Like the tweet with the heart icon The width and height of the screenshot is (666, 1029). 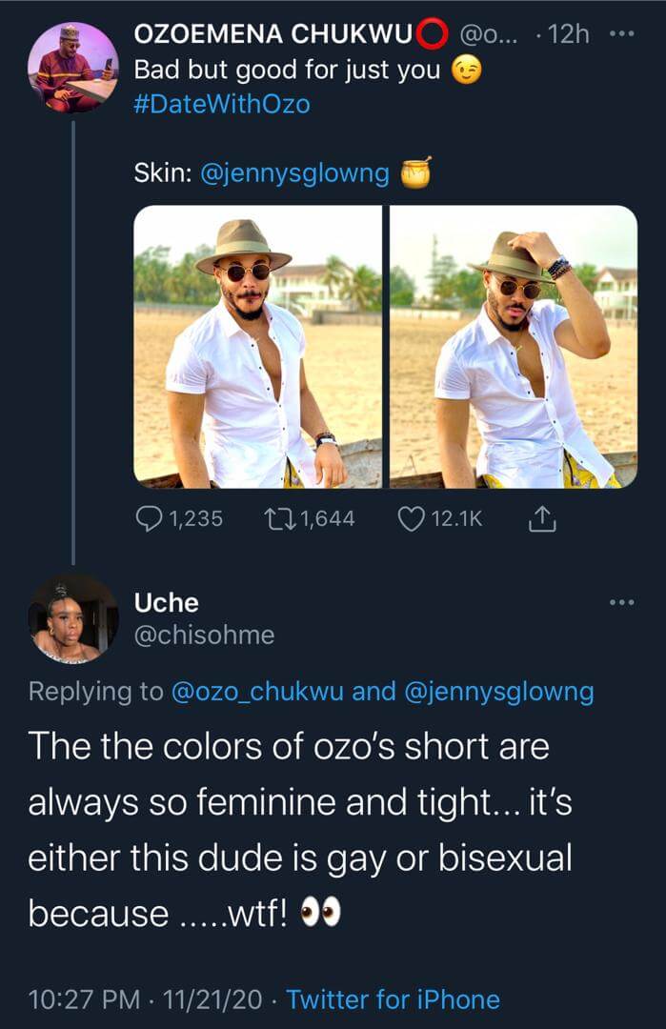tap(412, 519)
